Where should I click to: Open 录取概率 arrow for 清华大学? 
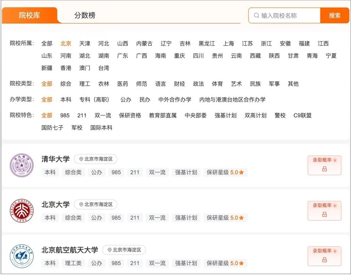[335, 160]
